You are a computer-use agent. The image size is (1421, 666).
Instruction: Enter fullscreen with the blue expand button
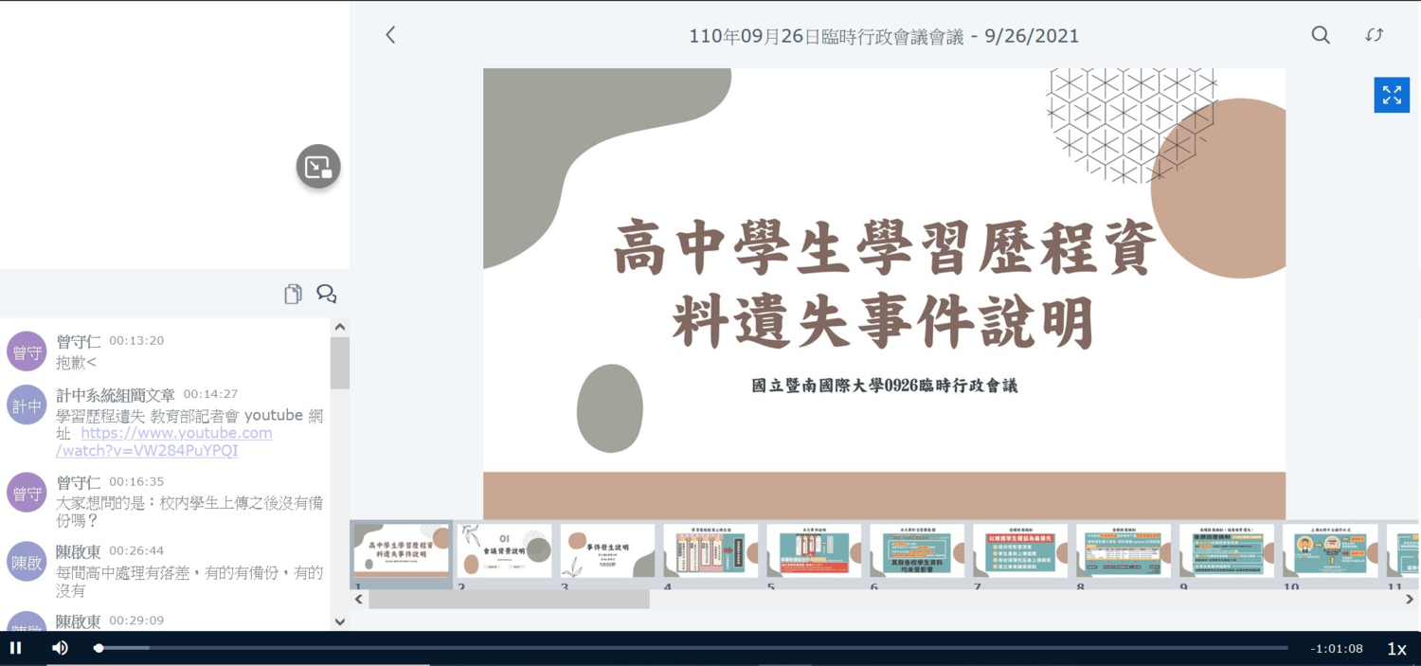pyautogui.click(x=1392, y=95)
